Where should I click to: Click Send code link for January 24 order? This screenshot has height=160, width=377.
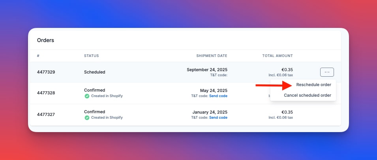(x=218, y=118)
